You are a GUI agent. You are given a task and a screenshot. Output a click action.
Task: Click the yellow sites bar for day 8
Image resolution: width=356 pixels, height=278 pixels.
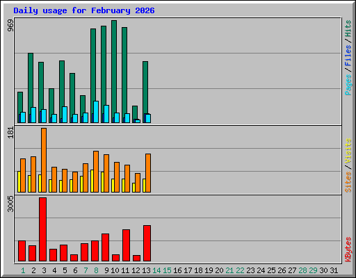[x=92, y=181]
